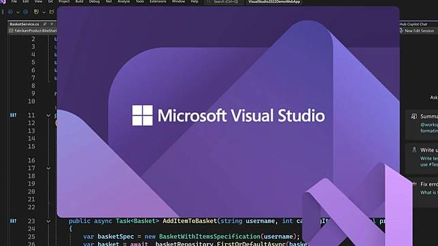Click line number 2 in the editor margin
The image size is (438, 246).
(x=33, y=39)
